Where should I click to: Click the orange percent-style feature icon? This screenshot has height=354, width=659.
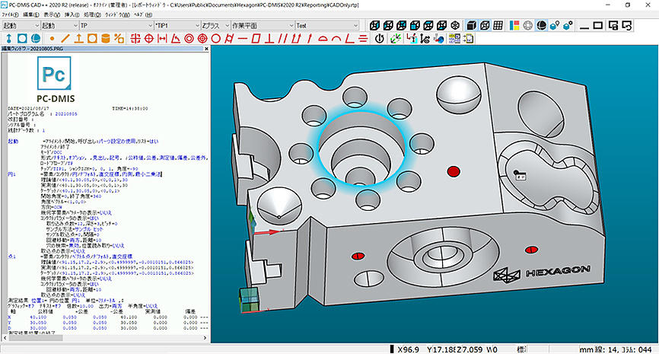pyautogui.click(x=119, y=39)
